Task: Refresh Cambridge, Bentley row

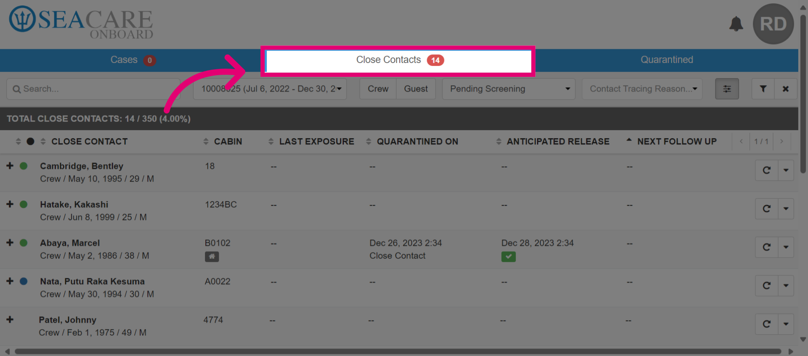Action: [x=766, y=170]
